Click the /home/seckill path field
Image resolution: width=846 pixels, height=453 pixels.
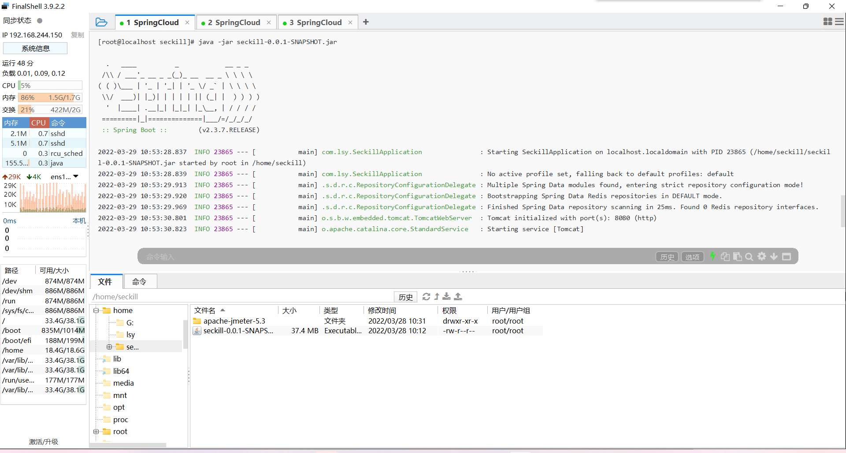(x=241, y=297)
